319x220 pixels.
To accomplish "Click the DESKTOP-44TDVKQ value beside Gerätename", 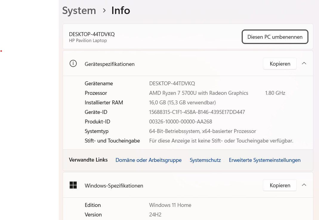I will [x=172, y=83].
